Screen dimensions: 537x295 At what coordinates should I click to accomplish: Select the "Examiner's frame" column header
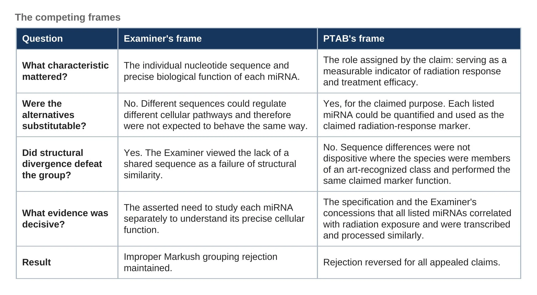[218, 39]
